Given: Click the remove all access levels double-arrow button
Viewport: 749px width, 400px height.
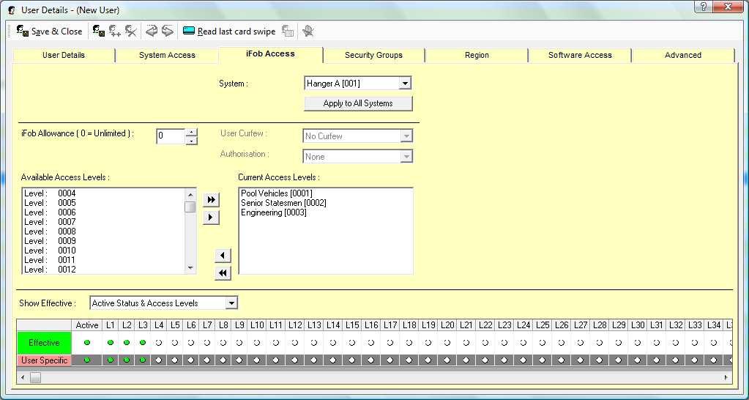Looking at the screenshot, I should click(223, 273).
